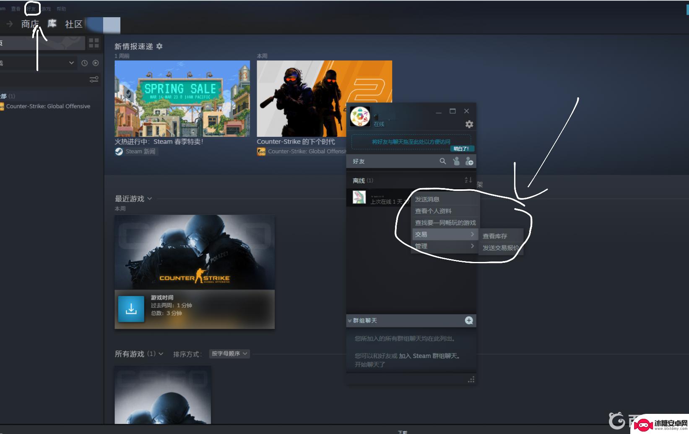Click the Steam 新闻 source link
The width and height of the screenshot is (689, 434).
[x=140, y=152]
